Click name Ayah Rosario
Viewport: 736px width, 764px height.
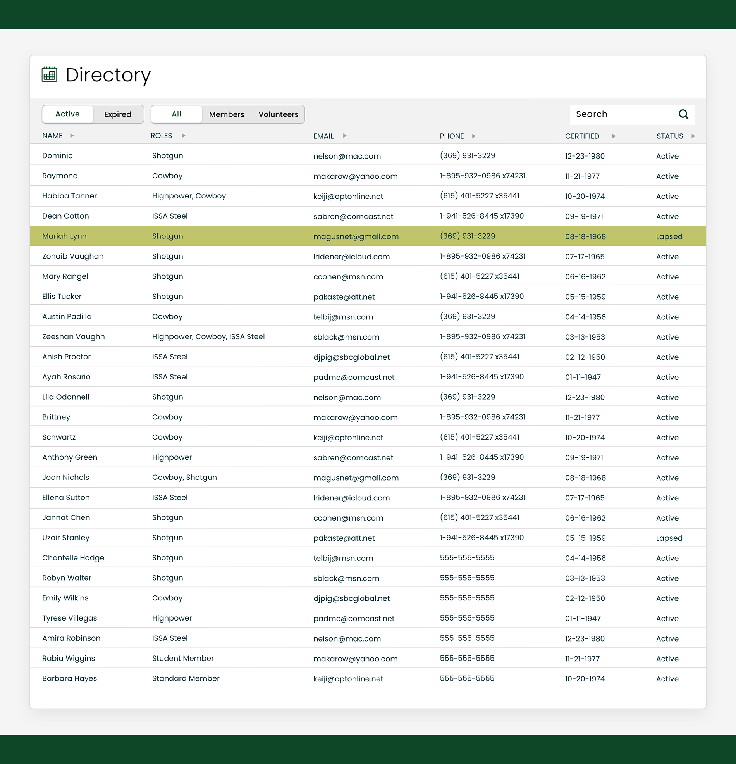click(66, 377)
